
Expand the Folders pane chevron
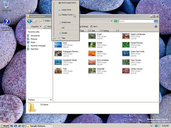coord(51,100)
